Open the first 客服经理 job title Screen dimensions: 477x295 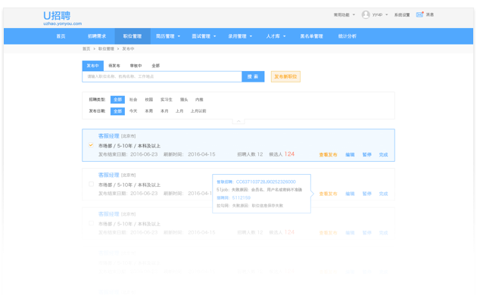point(108,136)
